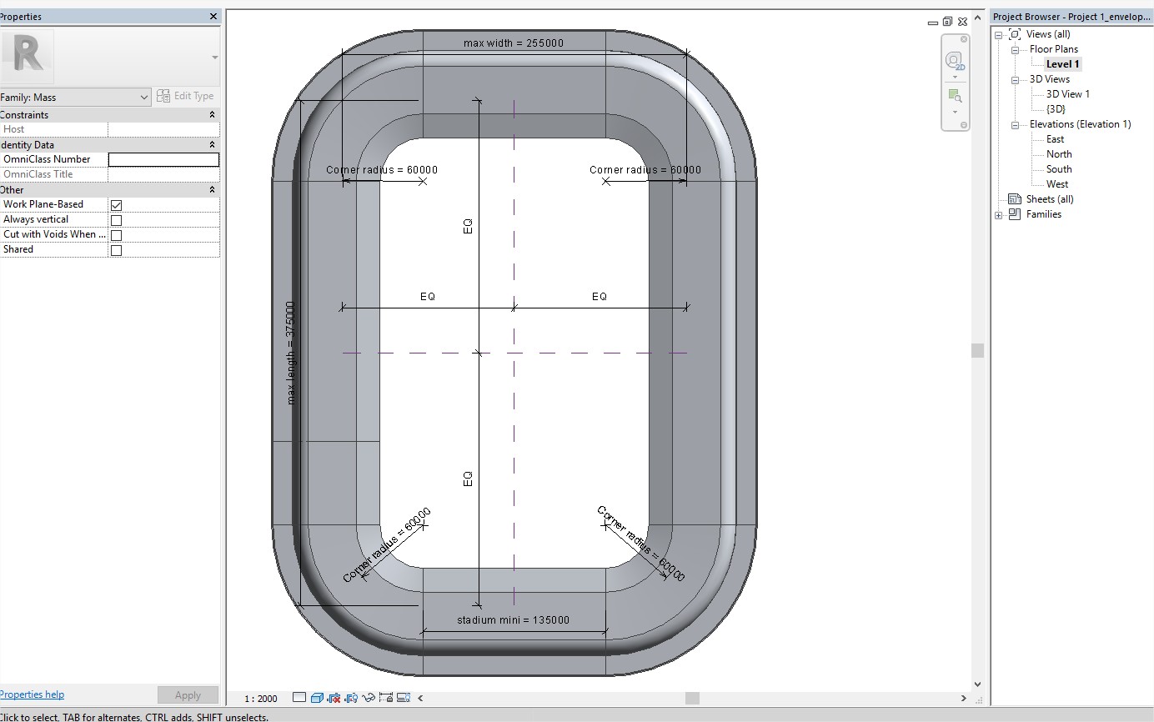Click the 2D Steering Wheel navigation icon

955,61
